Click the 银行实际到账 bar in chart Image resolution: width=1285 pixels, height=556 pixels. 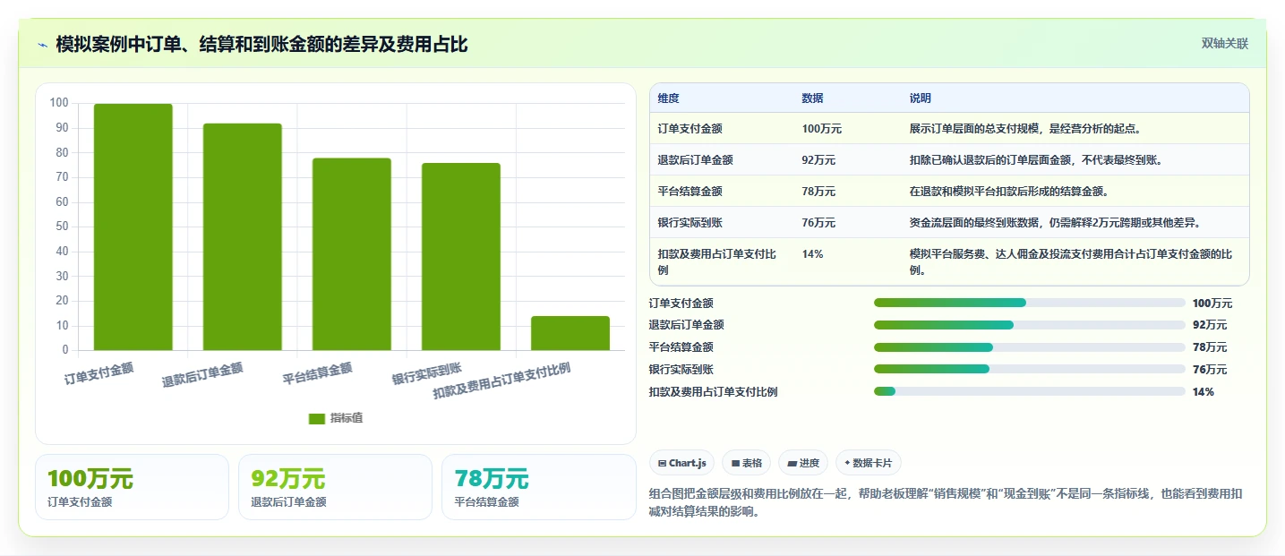coord(461,257)
